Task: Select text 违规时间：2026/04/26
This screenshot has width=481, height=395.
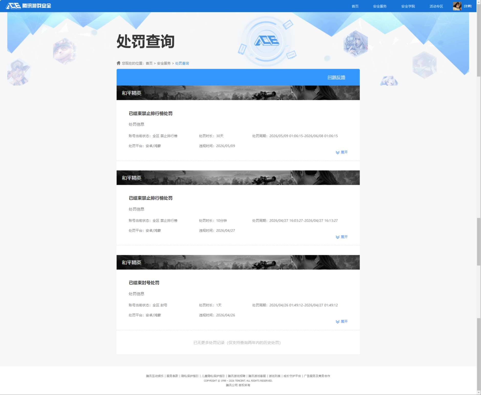Action: (x=217, y=315)
